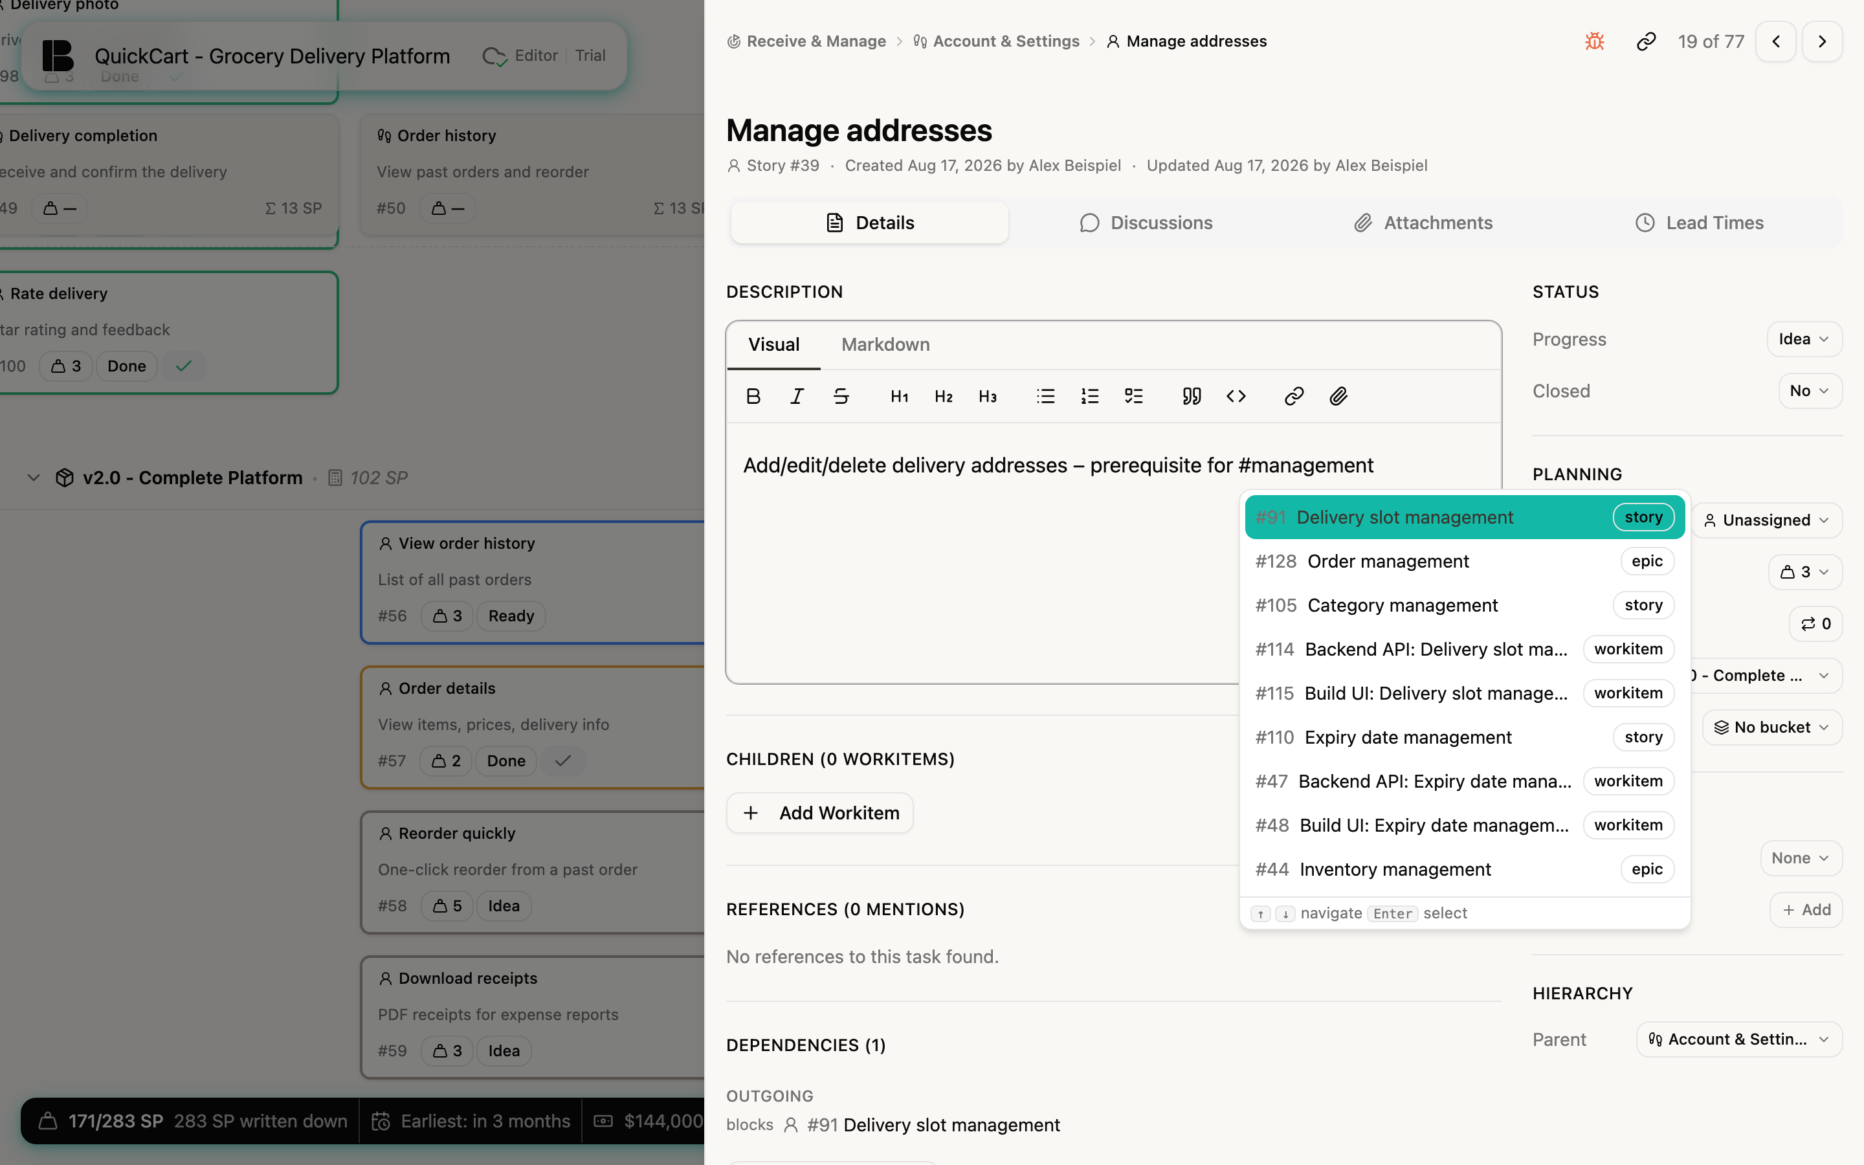Apply strikethrough formatting
The height and width of the screenshot is (1165, 1864).
click(841, 396)
